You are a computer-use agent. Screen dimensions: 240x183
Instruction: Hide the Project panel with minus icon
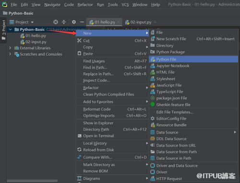coord(82,22)
